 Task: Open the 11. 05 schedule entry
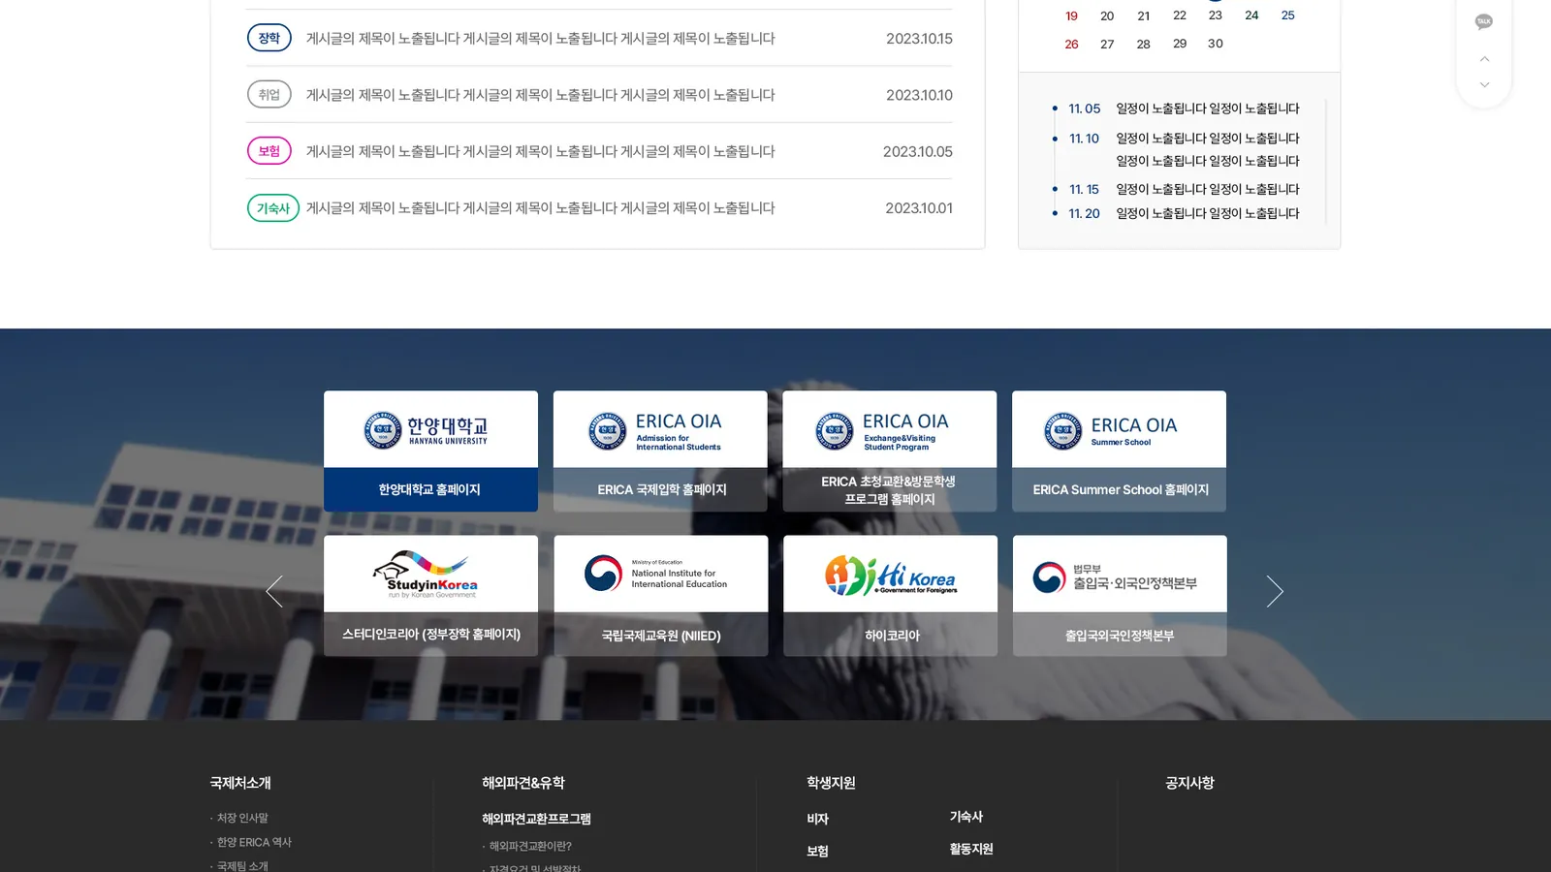(x=1176, y=109)
